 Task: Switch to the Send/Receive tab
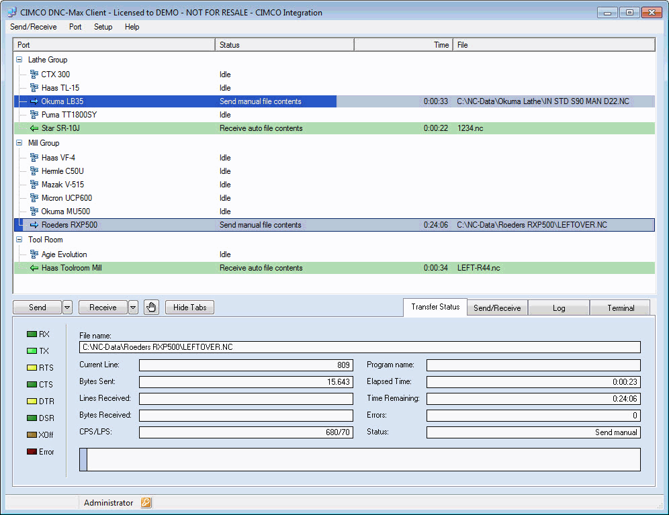coord(498,308)
